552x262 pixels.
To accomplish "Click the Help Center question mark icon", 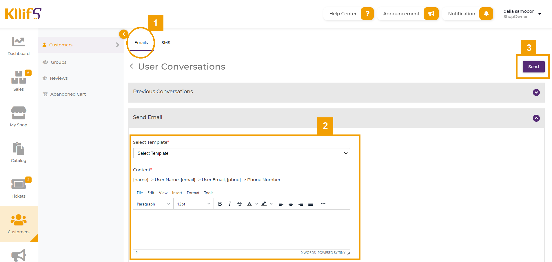I will pyautogui.click(x=367, y=14).
